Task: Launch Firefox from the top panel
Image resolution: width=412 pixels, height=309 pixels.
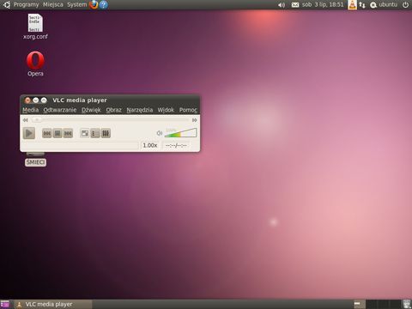Action: 94,4
